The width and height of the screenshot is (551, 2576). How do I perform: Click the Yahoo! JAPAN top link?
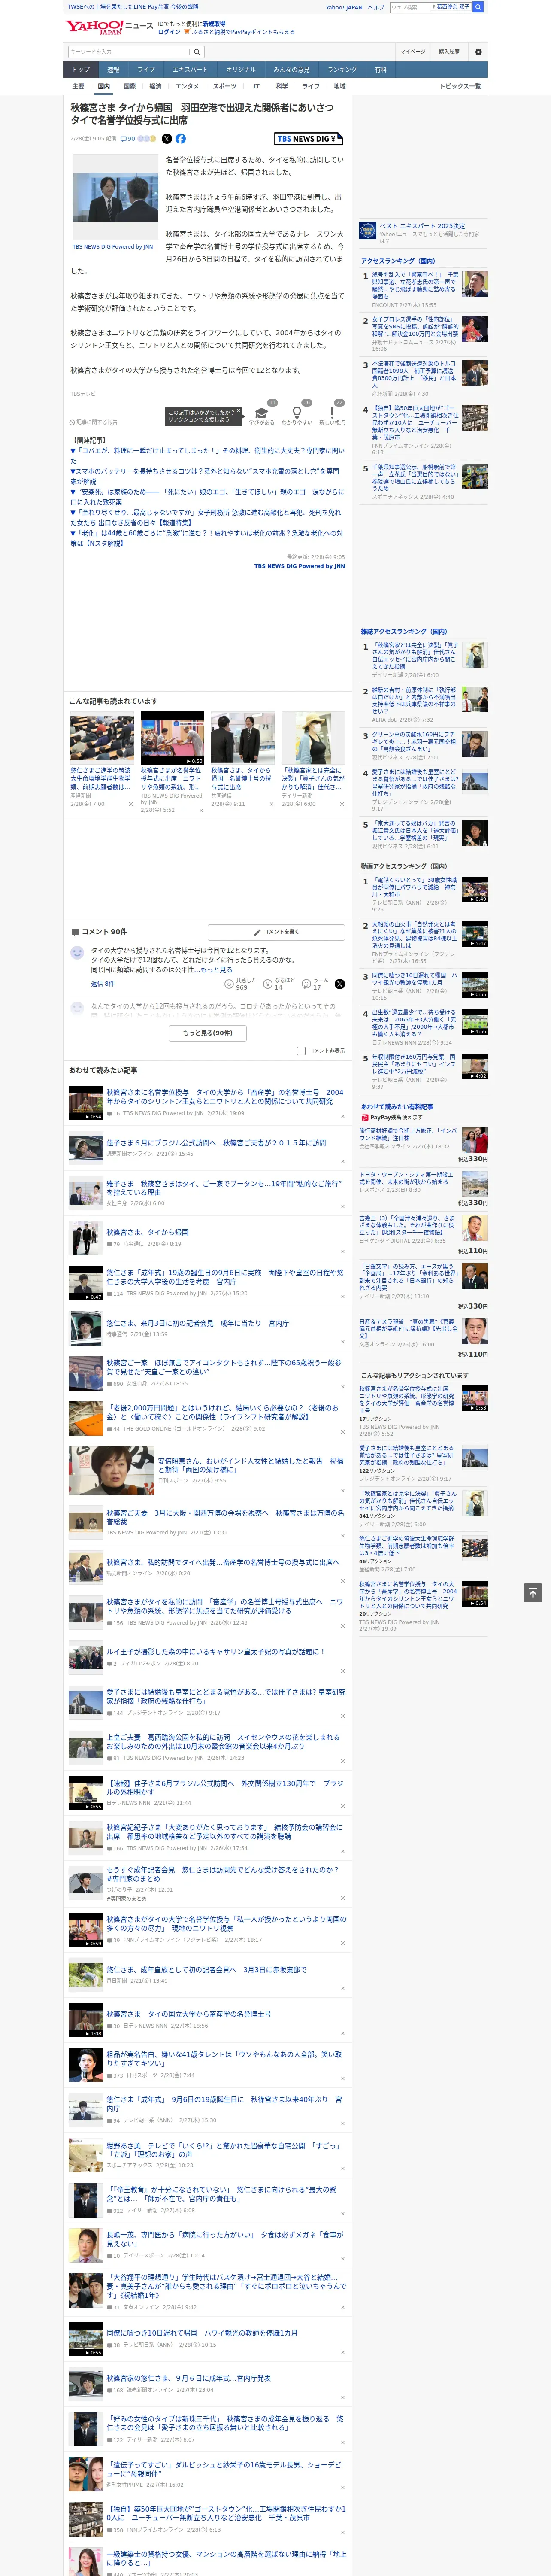coord(344,7)
